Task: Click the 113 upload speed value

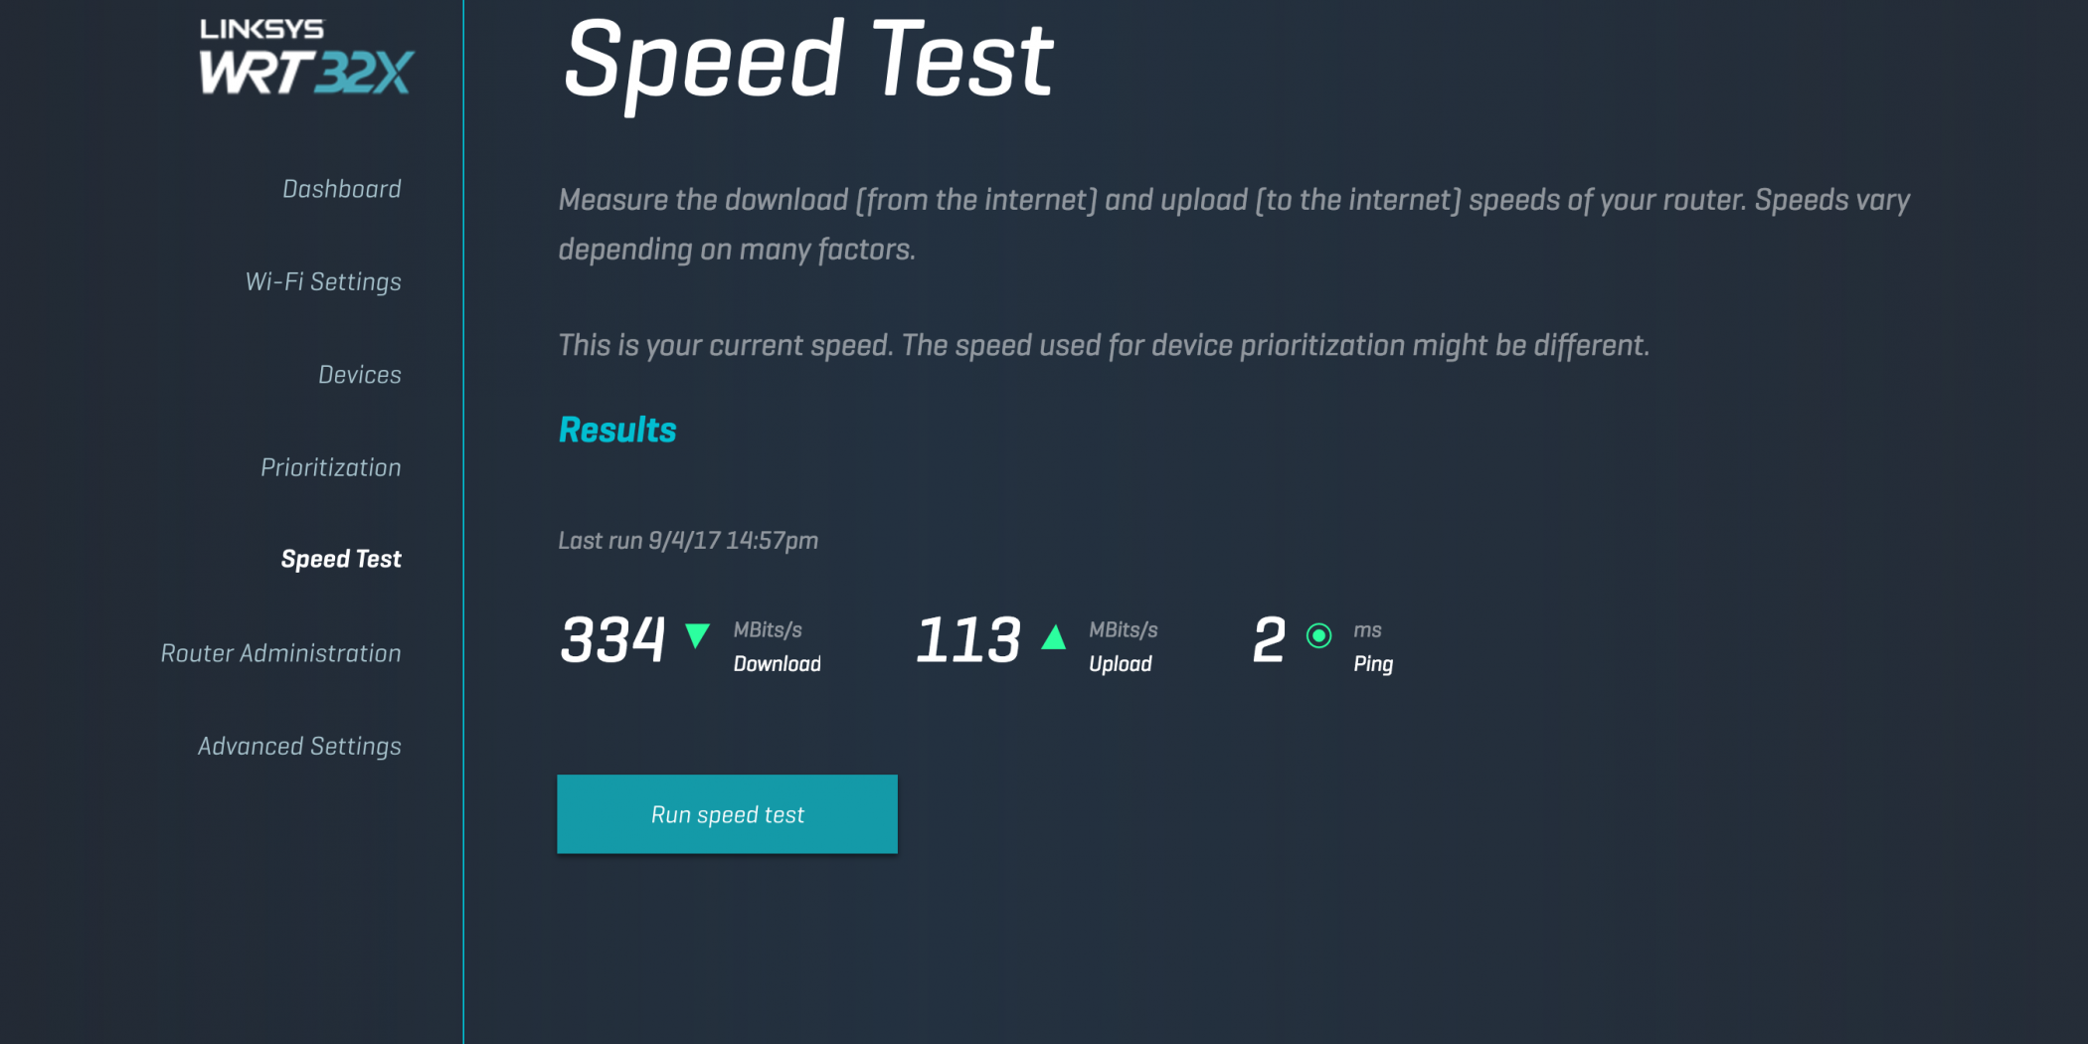Action: coord(967,639)
